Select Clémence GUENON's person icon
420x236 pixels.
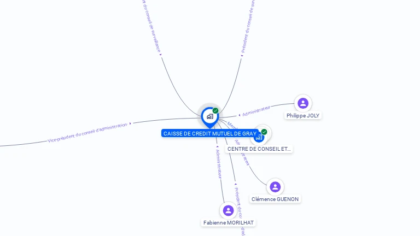(275, 187)
